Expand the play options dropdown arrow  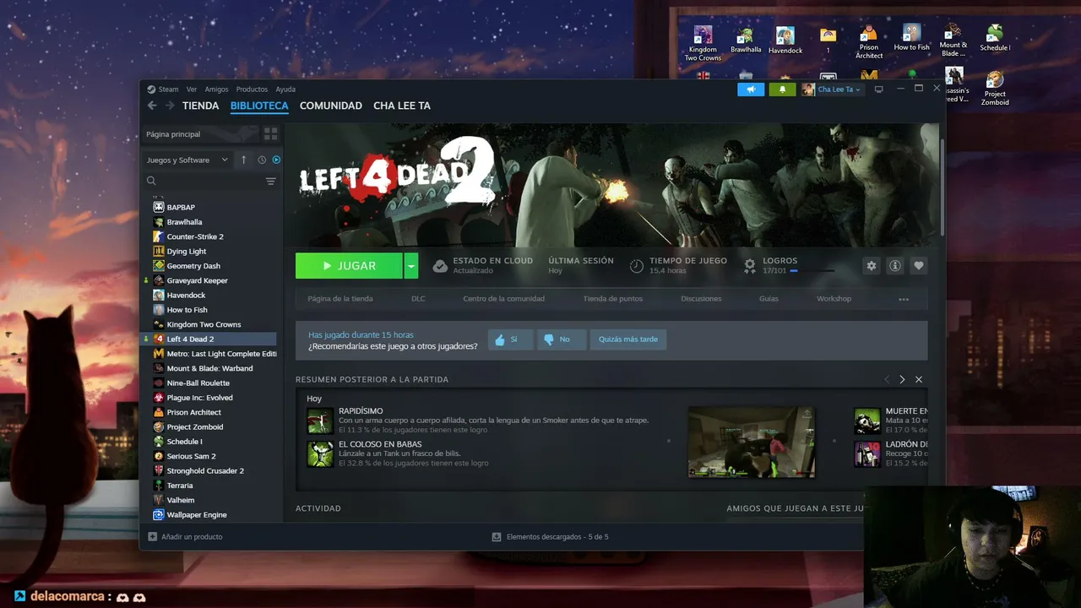click(x=410, y=265)
